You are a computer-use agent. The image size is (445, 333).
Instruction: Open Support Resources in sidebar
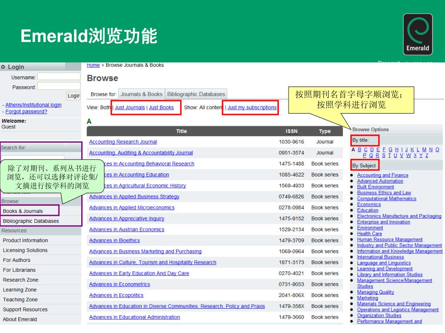[25, 310]
